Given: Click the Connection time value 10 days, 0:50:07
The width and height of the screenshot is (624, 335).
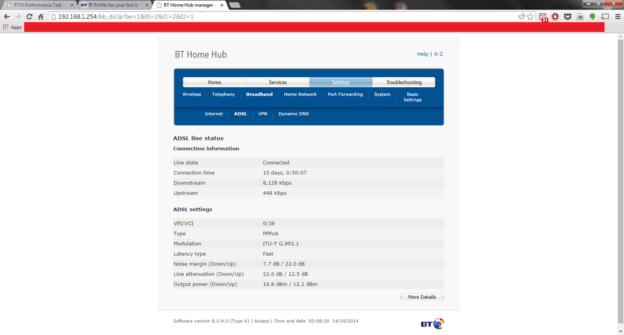Looking at the screenshot, I should (285, 173).
